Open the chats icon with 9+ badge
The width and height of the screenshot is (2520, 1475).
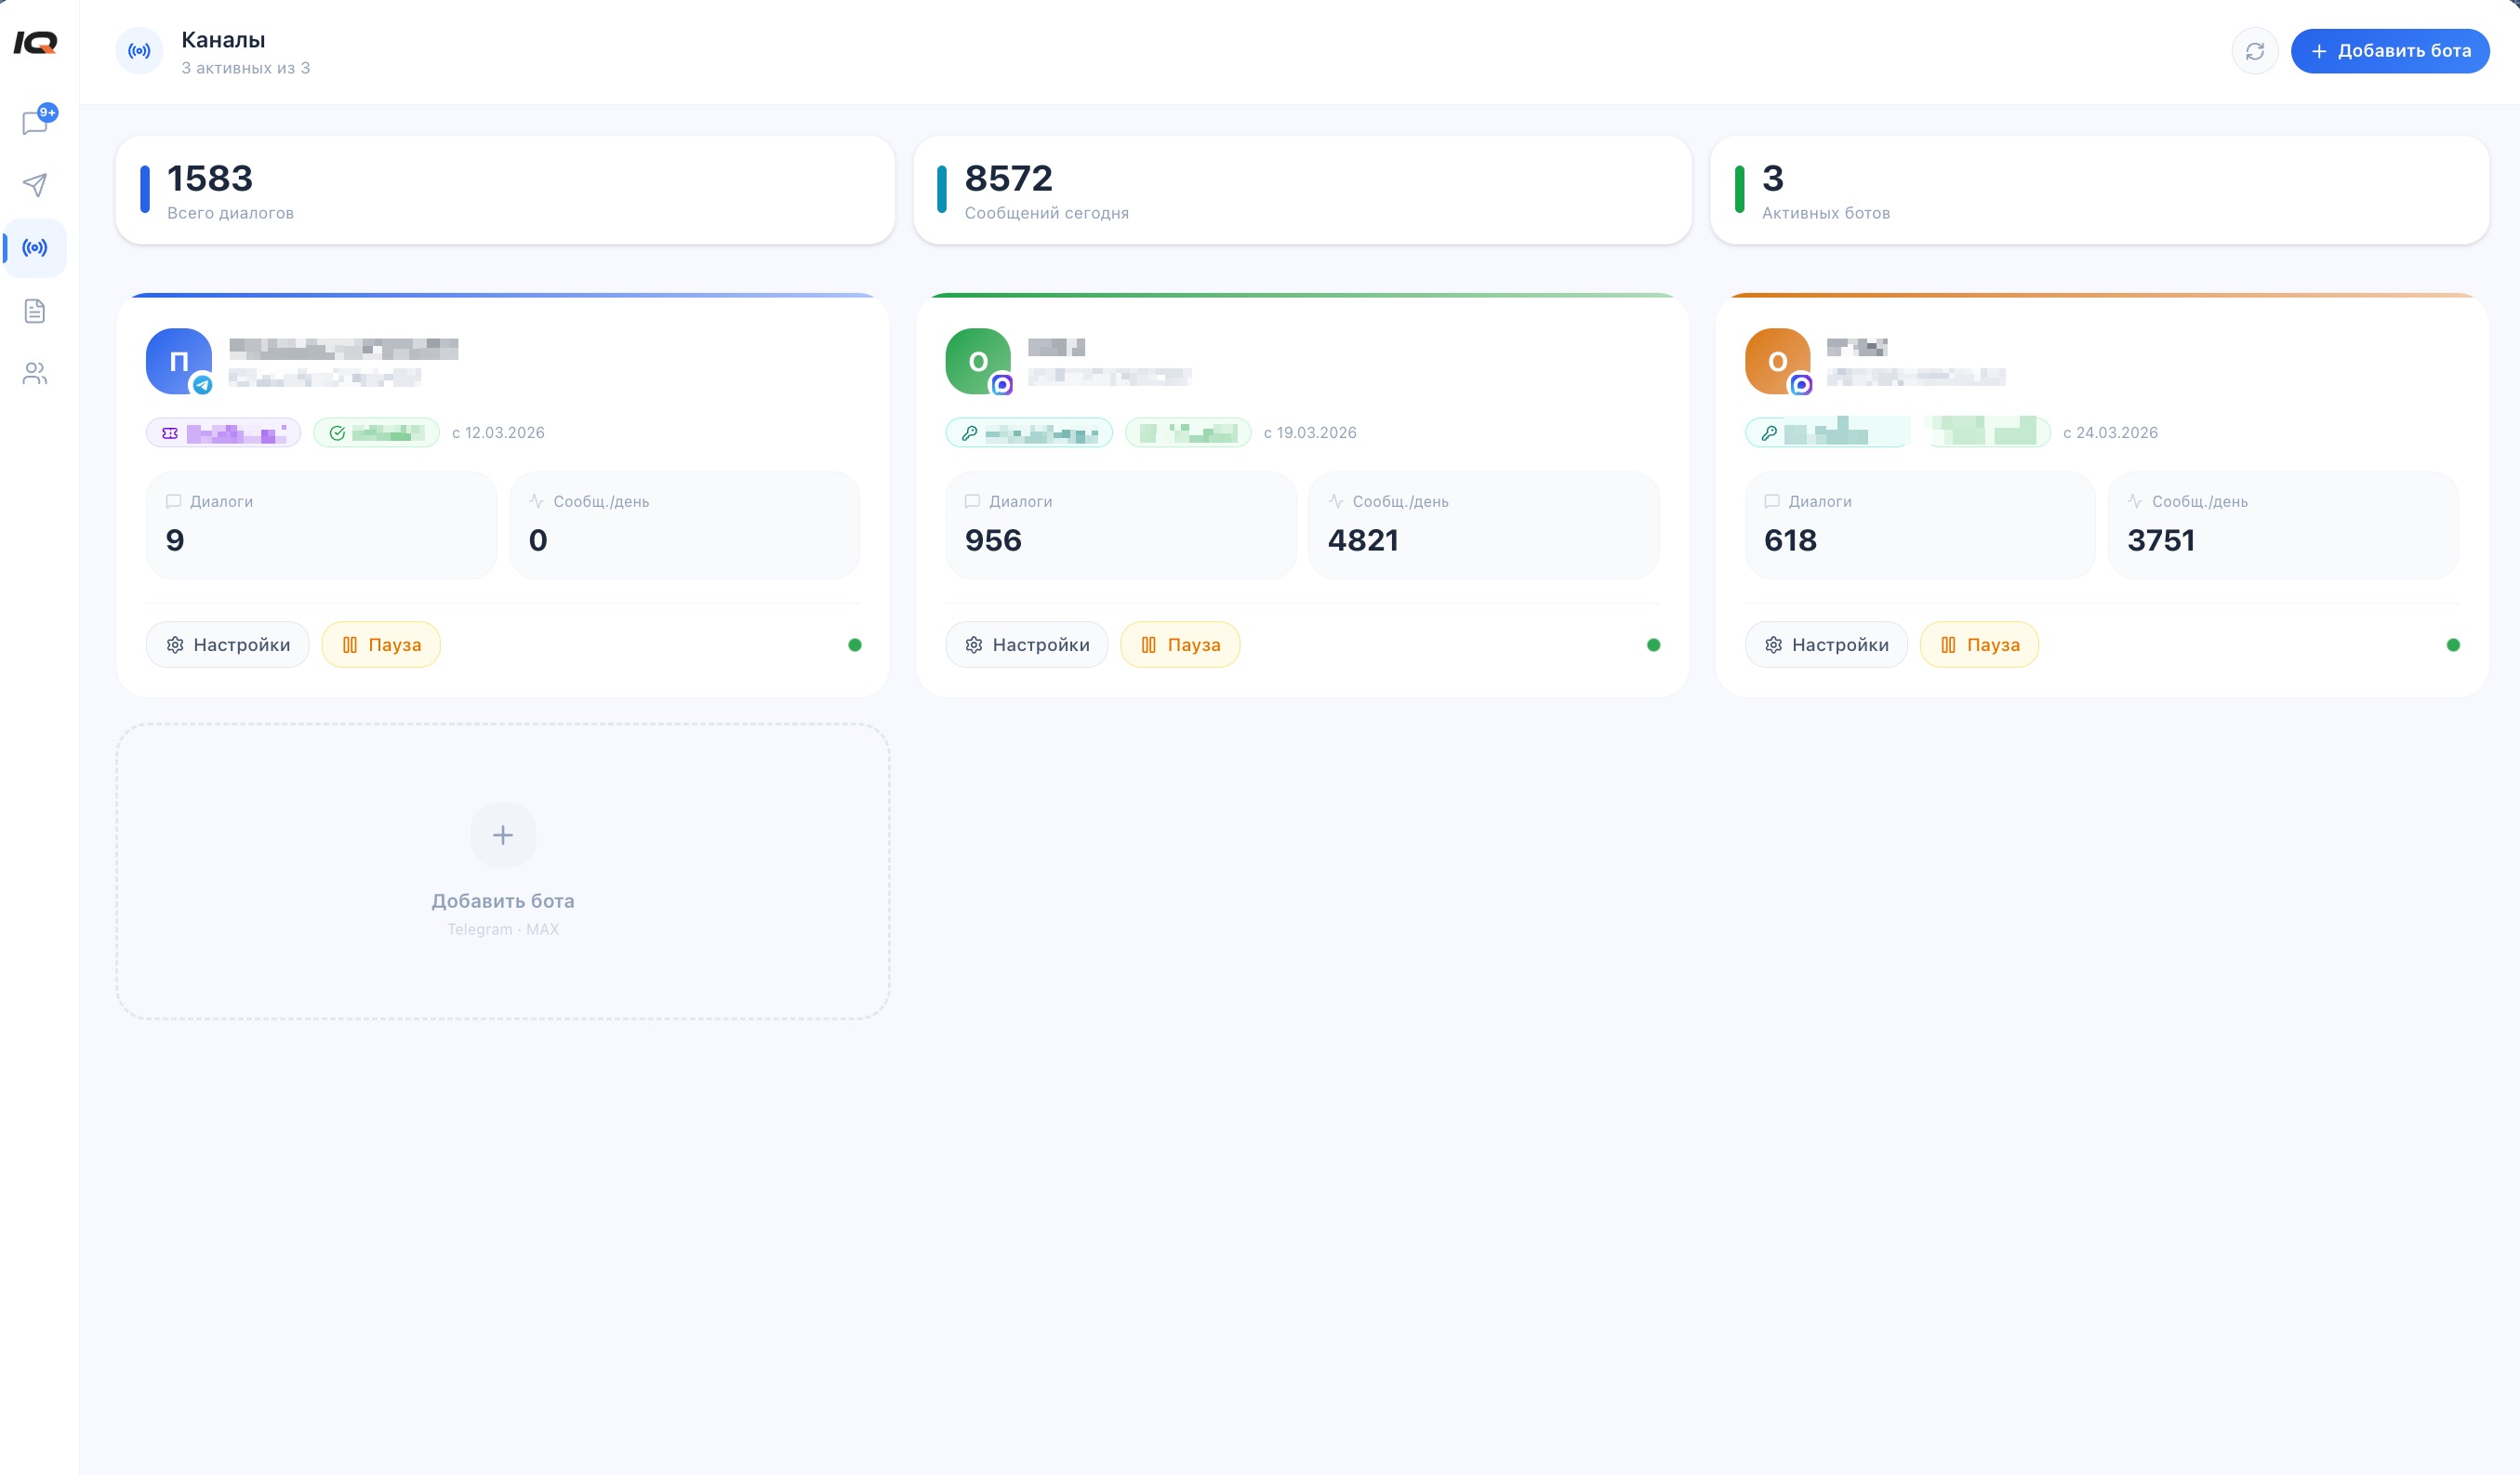35,122
